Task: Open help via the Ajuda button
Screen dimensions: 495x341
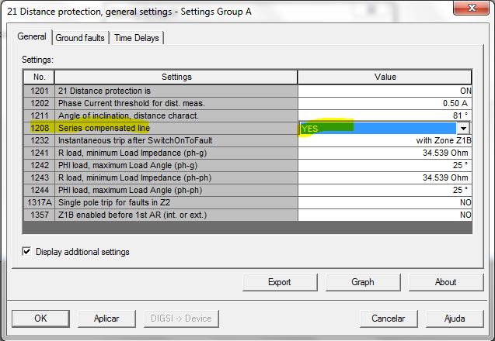Action: 454,319
